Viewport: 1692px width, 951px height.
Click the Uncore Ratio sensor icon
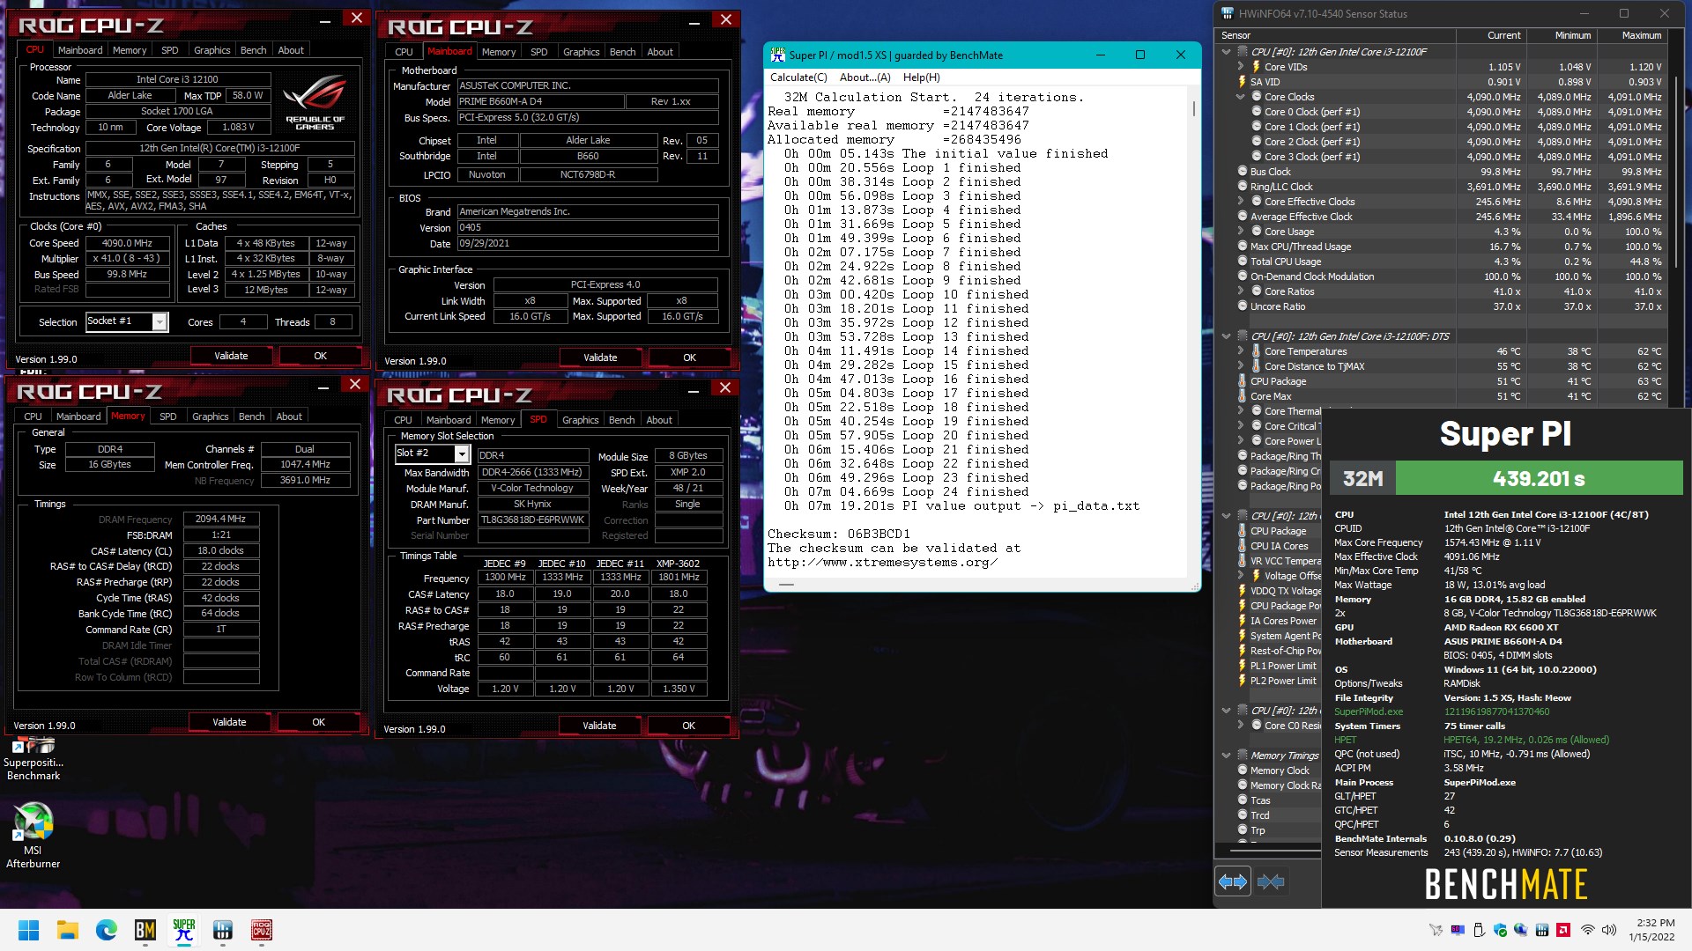coord(1243,306)
